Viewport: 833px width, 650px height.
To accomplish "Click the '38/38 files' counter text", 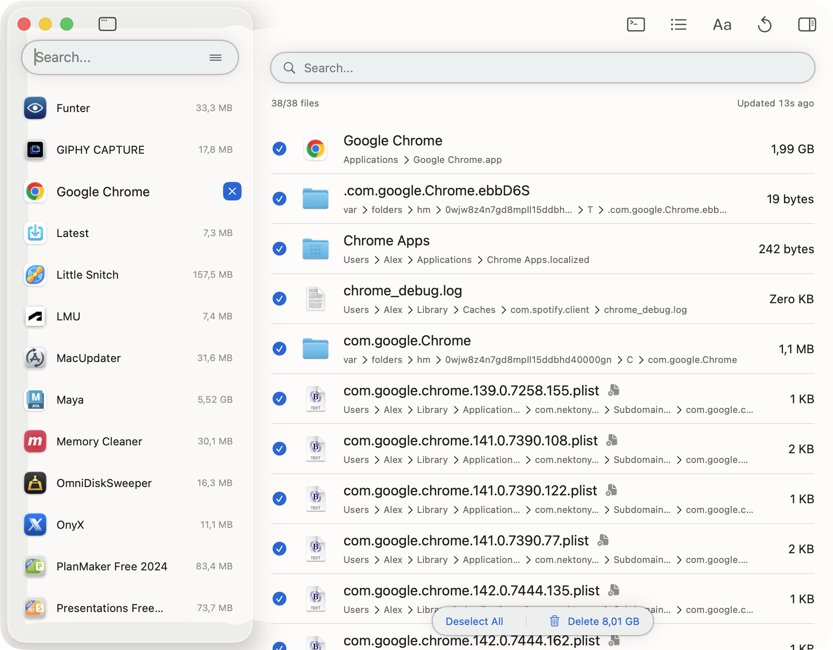I will tap(295, 103).
